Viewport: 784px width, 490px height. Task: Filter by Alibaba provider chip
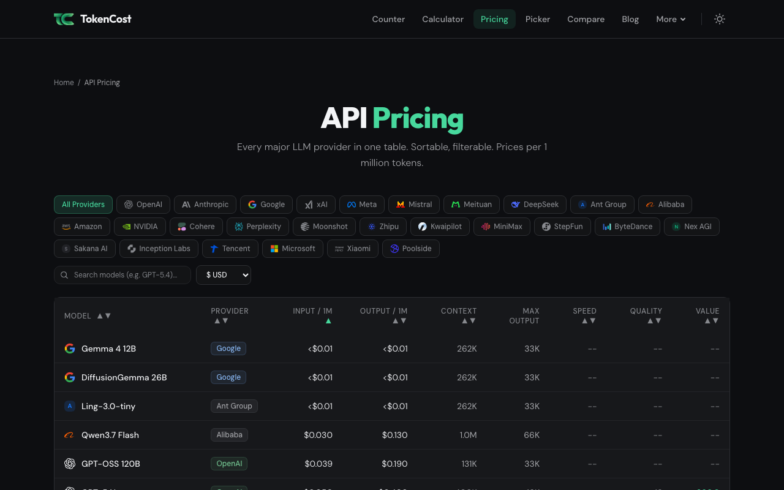point(665,205)
